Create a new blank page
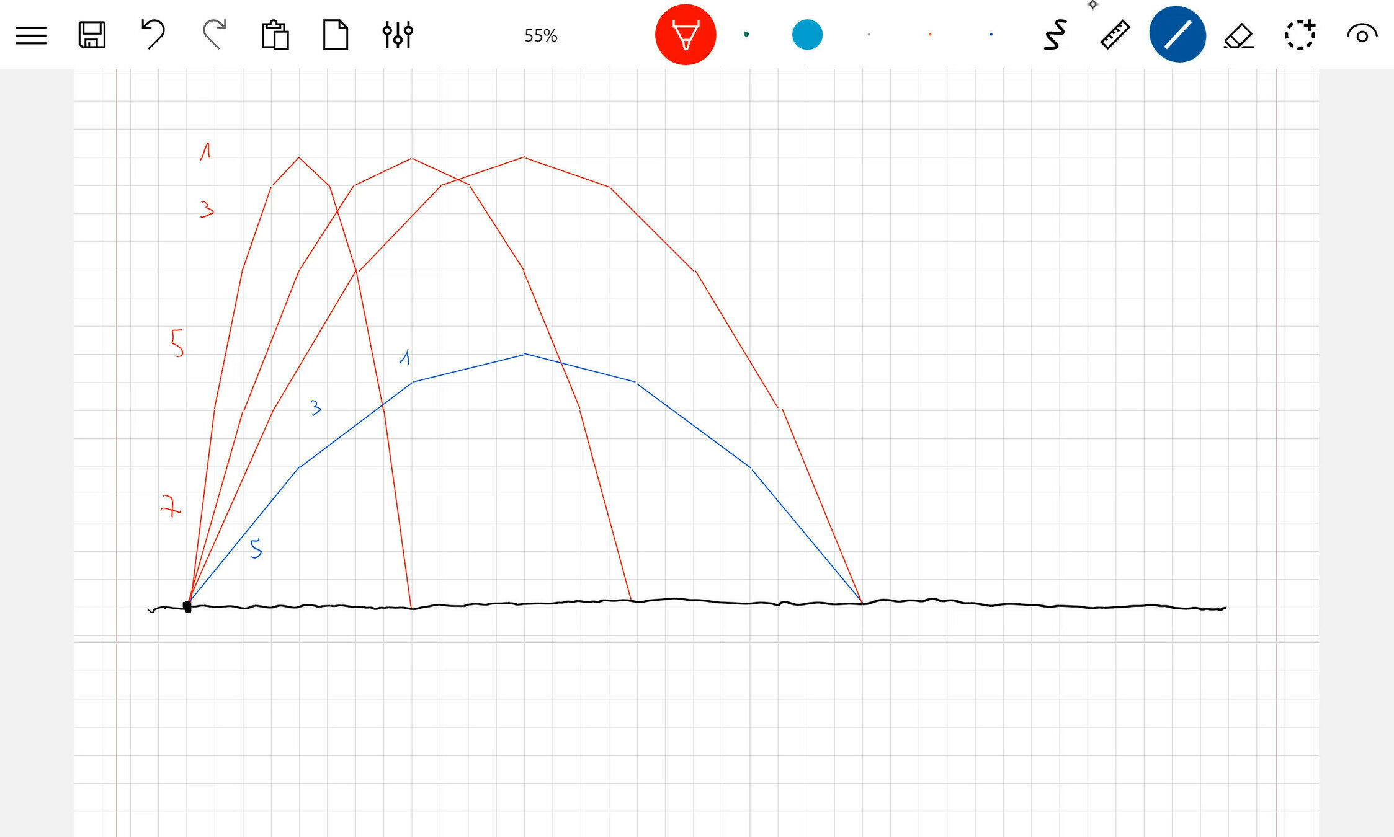The width and height of the screenshot is (1394, 837). click(x=336, y=35)
